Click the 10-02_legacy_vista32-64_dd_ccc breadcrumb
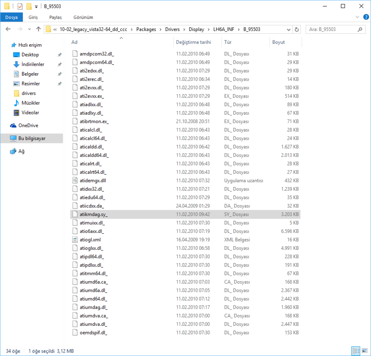371x356 pixels. tap(93, 29)
